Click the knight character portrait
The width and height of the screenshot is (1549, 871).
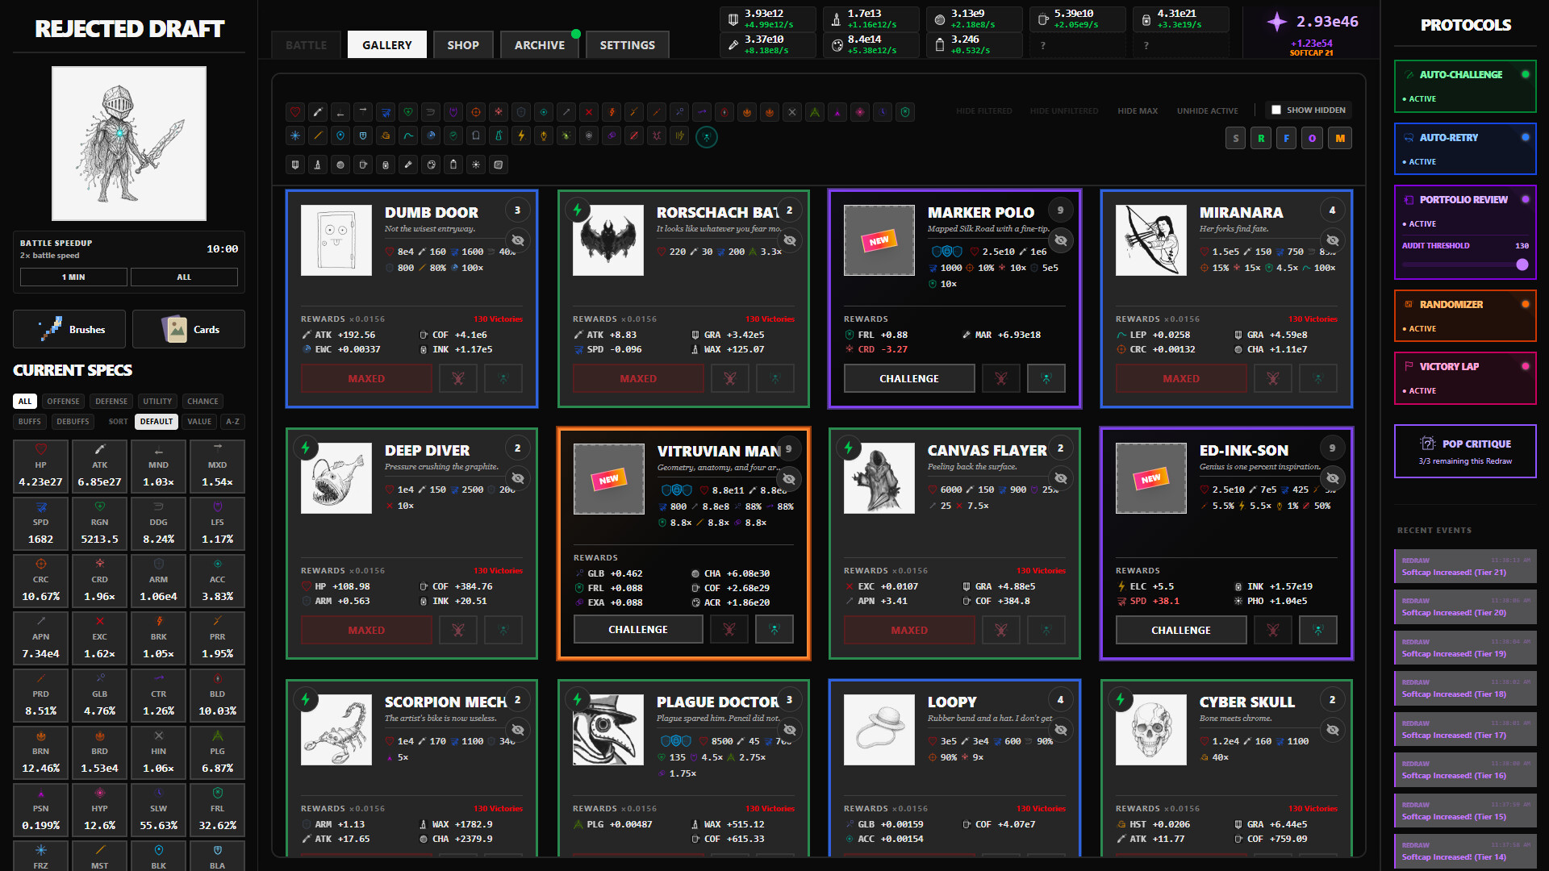click(x=129, y=144)
